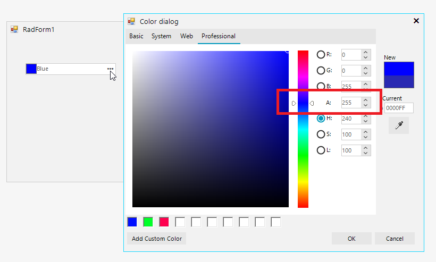Open the color dialog via ellipsis button
This screenshot has height=262, width=436.
click(x=111, y=69)
